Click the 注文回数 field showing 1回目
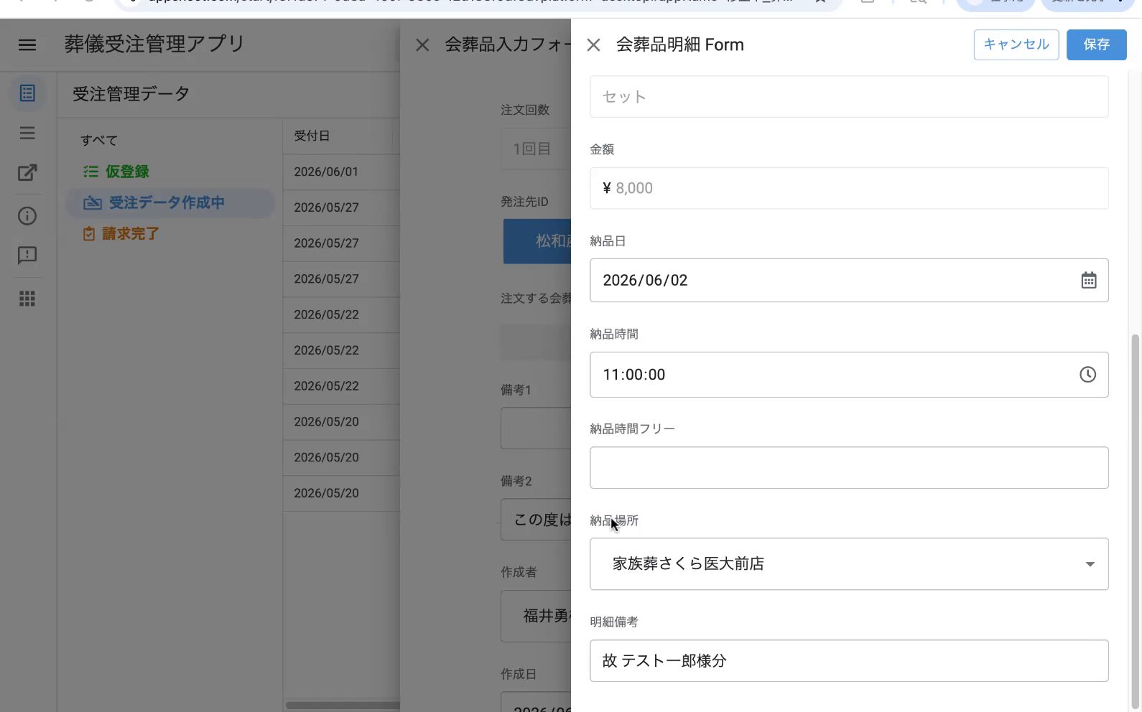The height and width of the screenshot is (712, 1142). click(536, 149)
